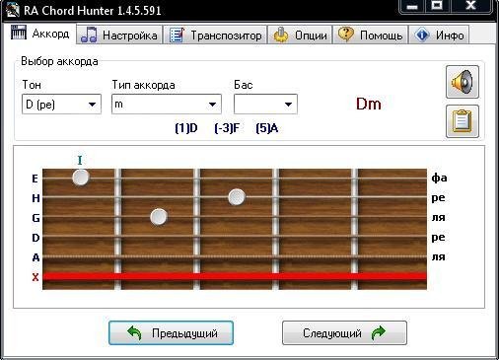This screenshot has width=499, height=360.
Task: Click the (5)A chord note label
Action: [x=267, y=128]
